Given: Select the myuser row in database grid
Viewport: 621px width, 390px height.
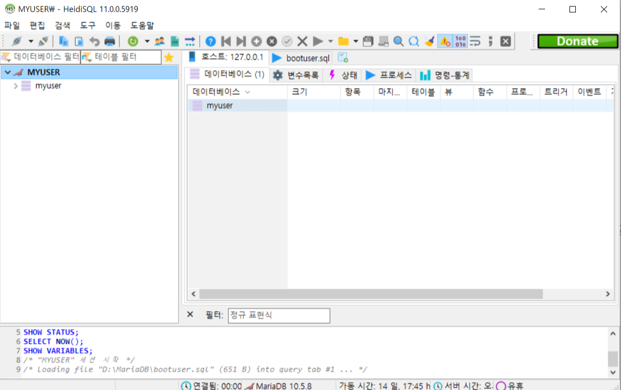Looking at the screenshot, I should (x=401, y=106).
